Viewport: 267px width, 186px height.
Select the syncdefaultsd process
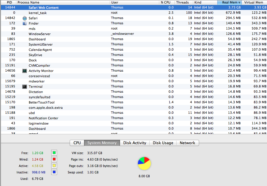[x=39, y=97]
